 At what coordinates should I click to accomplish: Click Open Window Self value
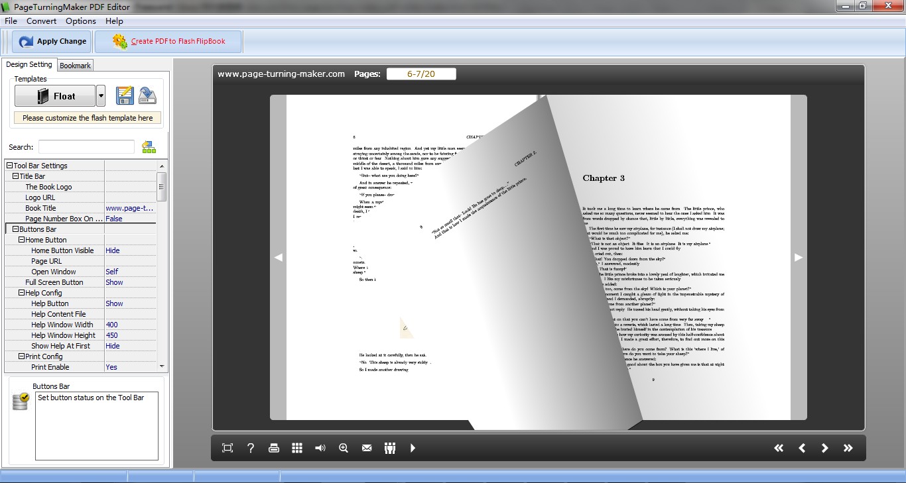point(130,272)
